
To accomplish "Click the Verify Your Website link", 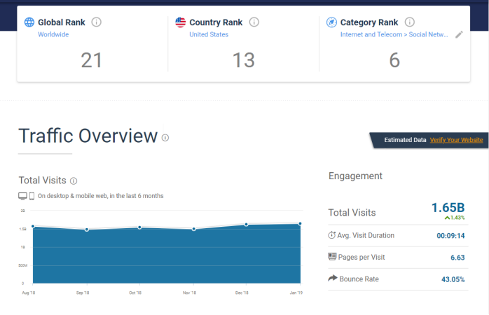I will tap(456, 140).
